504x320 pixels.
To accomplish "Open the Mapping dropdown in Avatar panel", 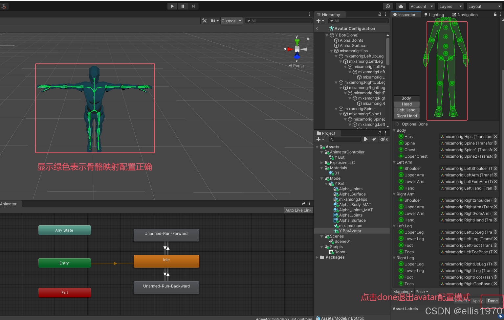I will [x=403, y=291].
